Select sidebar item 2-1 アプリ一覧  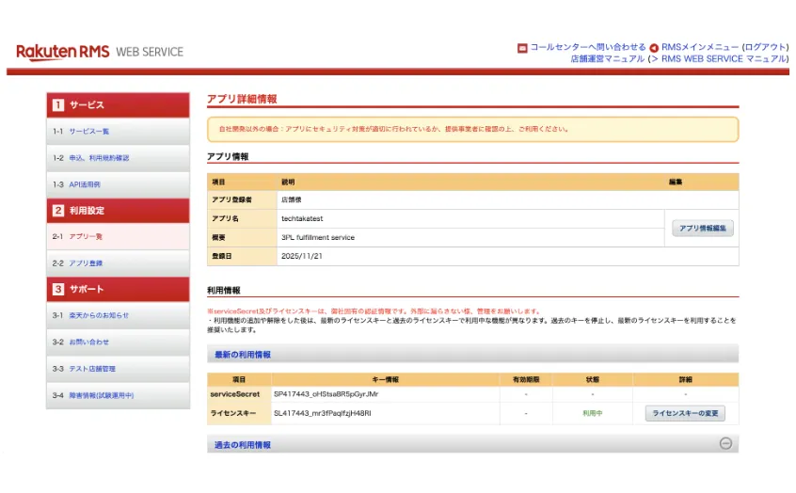[x=118, y=236]
